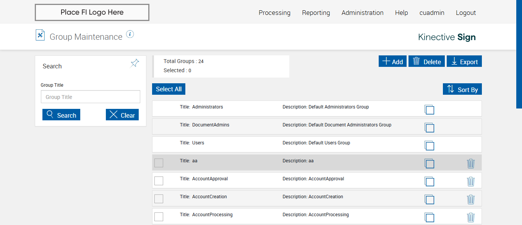
Task: Click the copy icon for Administrators group
Action: click(x=429, y=110)
